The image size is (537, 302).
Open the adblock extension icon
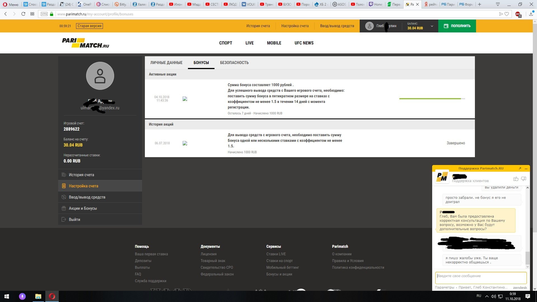tap(518, 14)
